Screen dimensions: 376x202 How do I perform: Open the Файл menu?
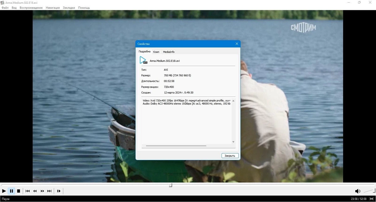click(5, 8)
